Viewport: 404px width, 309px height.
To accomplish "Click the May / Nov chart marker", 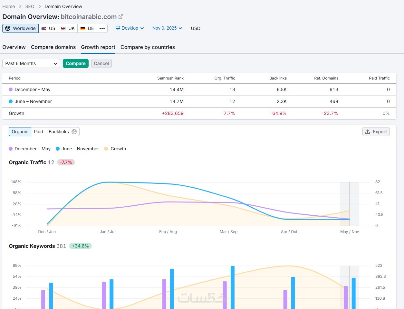I will [x=350, y=204].
